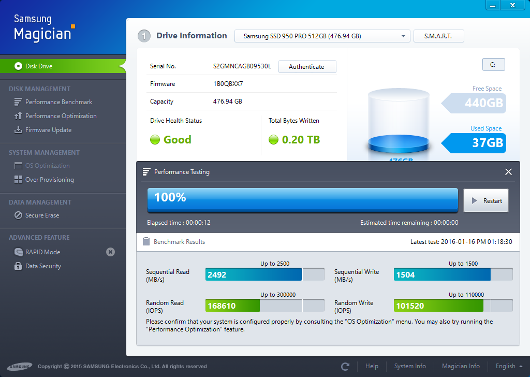Click the Firmware Update download icon

[x=18, y=130]
